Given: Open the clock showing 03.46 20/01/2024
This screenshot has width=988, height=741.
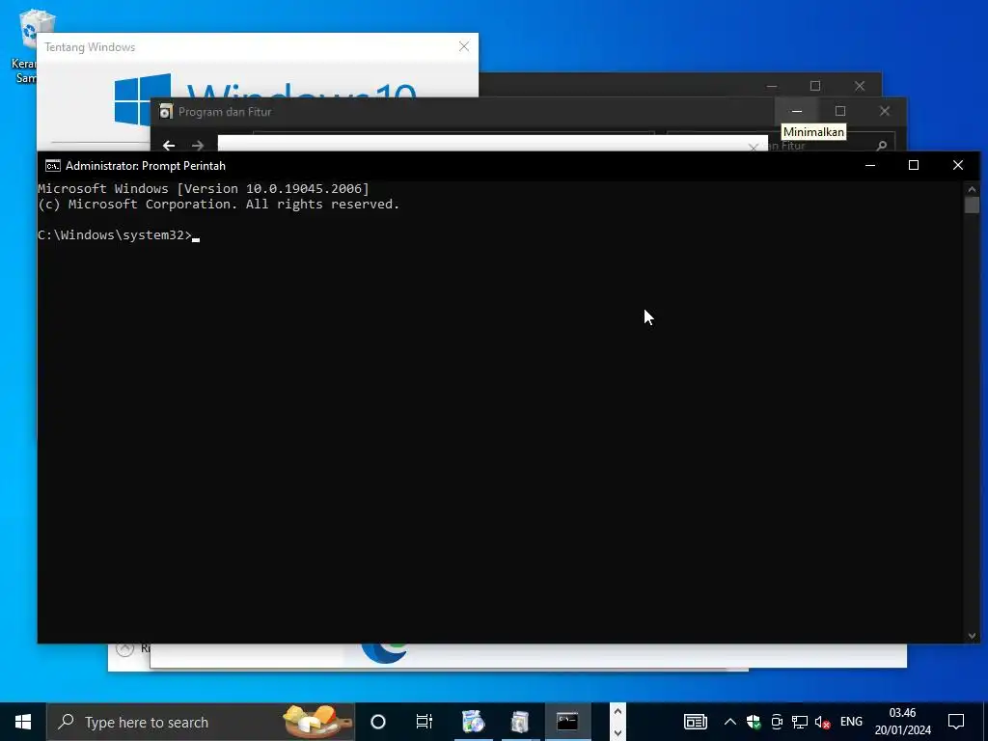Looking at the screenshot, I should [x=902, y=722].
